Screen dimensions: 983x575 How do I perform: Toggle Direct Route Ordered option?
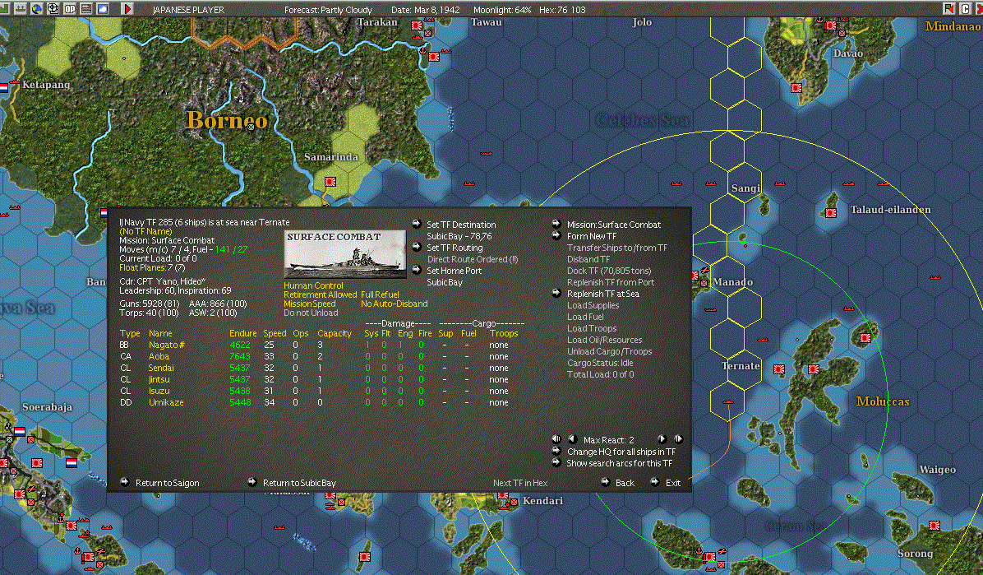click(473, 259)
